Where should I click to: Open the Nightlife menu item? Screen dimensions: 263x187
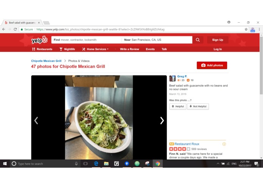(67, 49)
